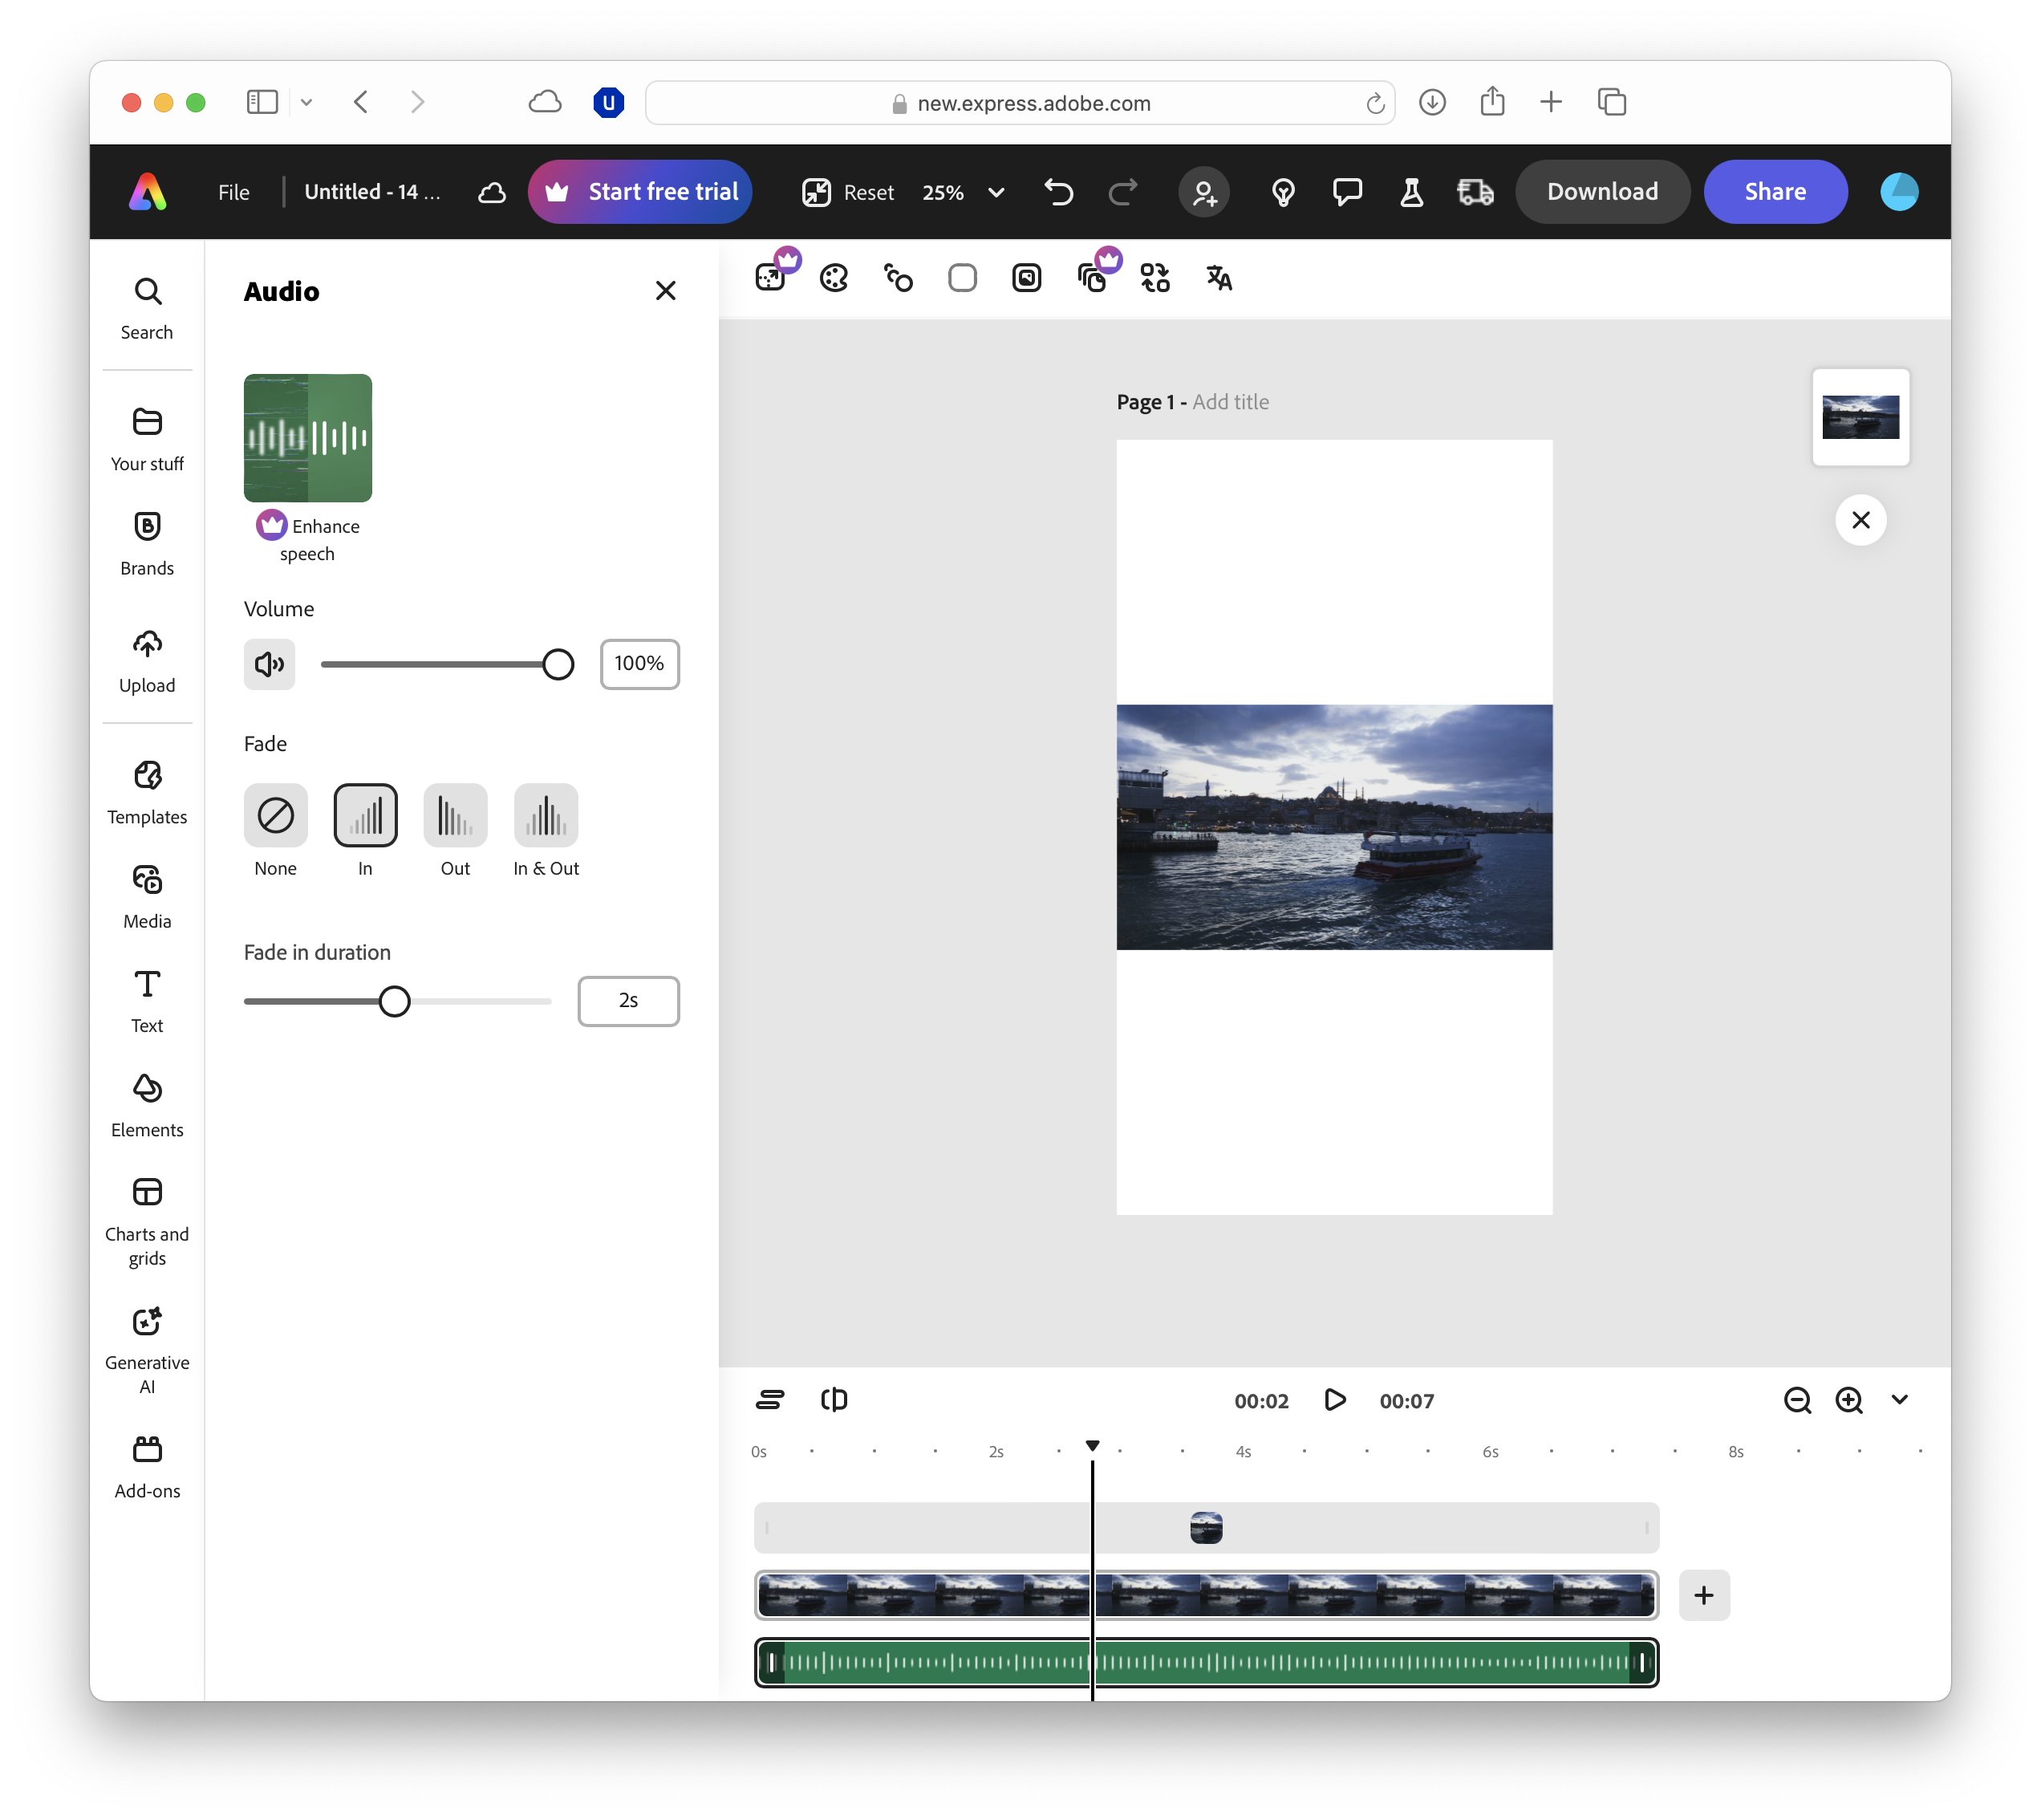Open Your stuff panel
Viewport: 2041px width, 1820px height.
147,439
